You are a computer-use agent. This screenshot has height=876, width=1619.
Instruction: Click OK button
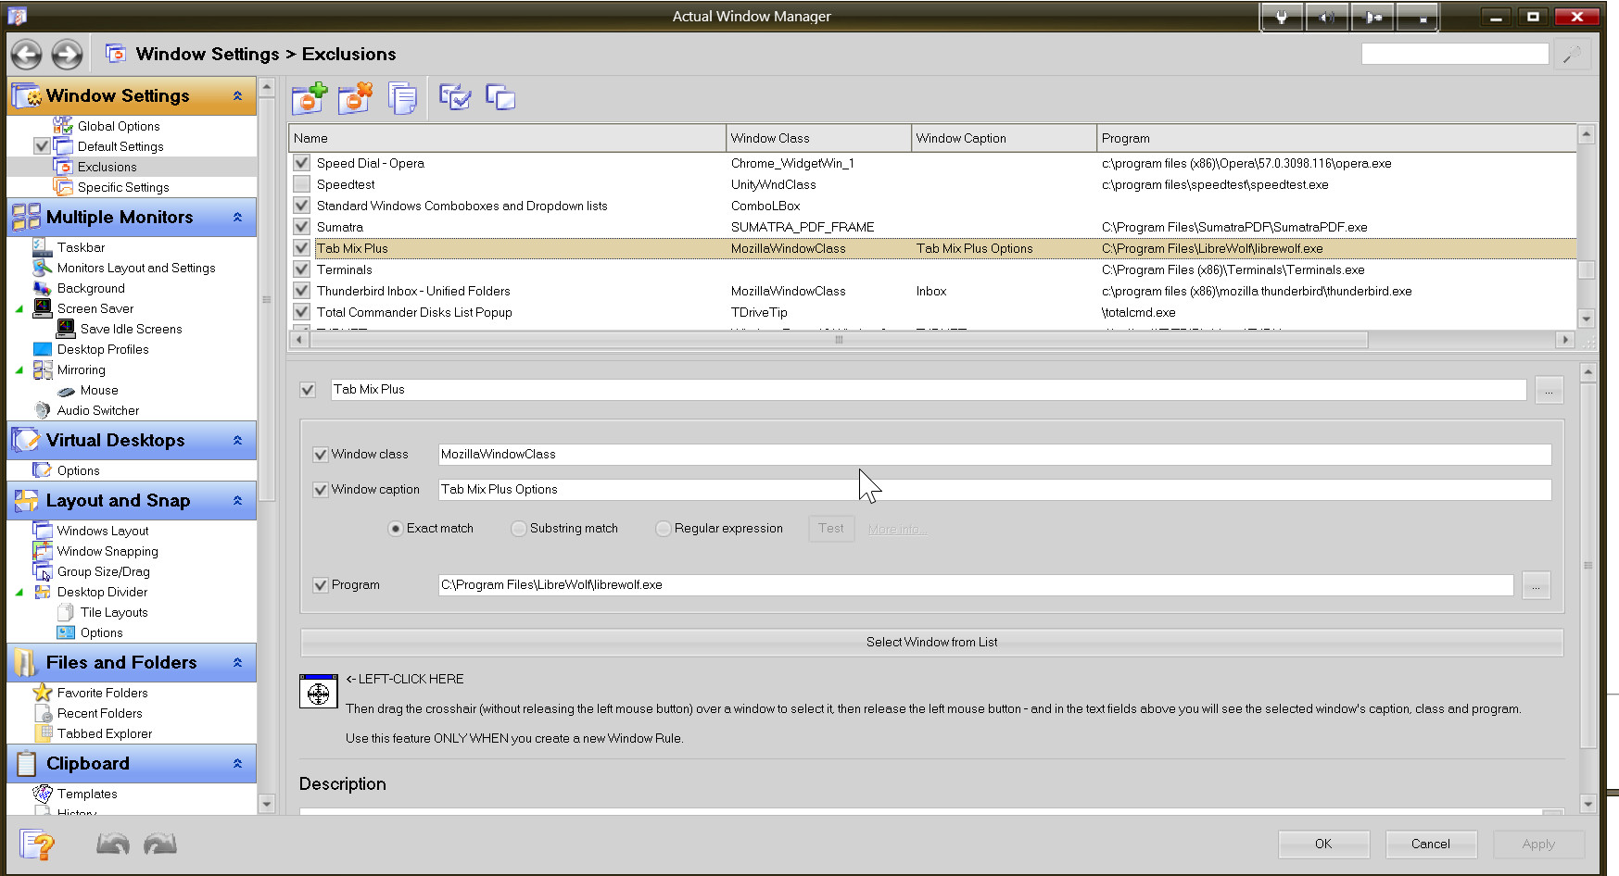[x=1323, y=844]
